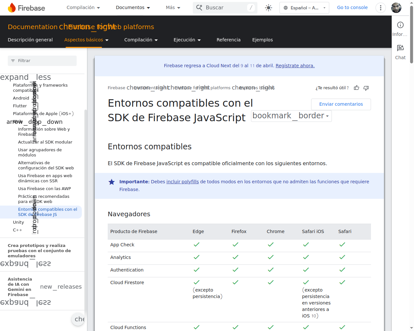Follow the Regístrate ahora link
414x331 pixels.
click(295, 66)
